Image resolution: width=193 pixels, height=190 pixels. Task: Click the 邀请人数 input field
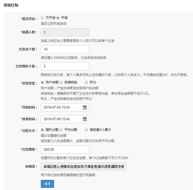[65, 32]
